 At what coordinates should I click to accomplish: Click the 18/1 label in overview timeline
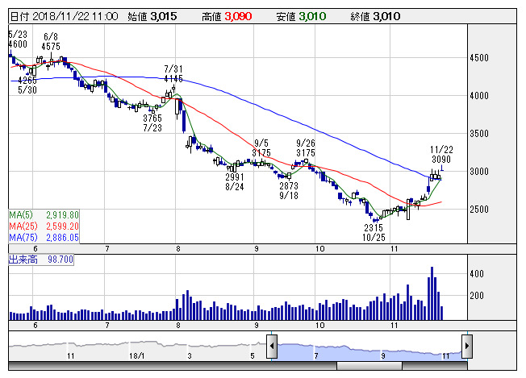click(x=137, y=355)
